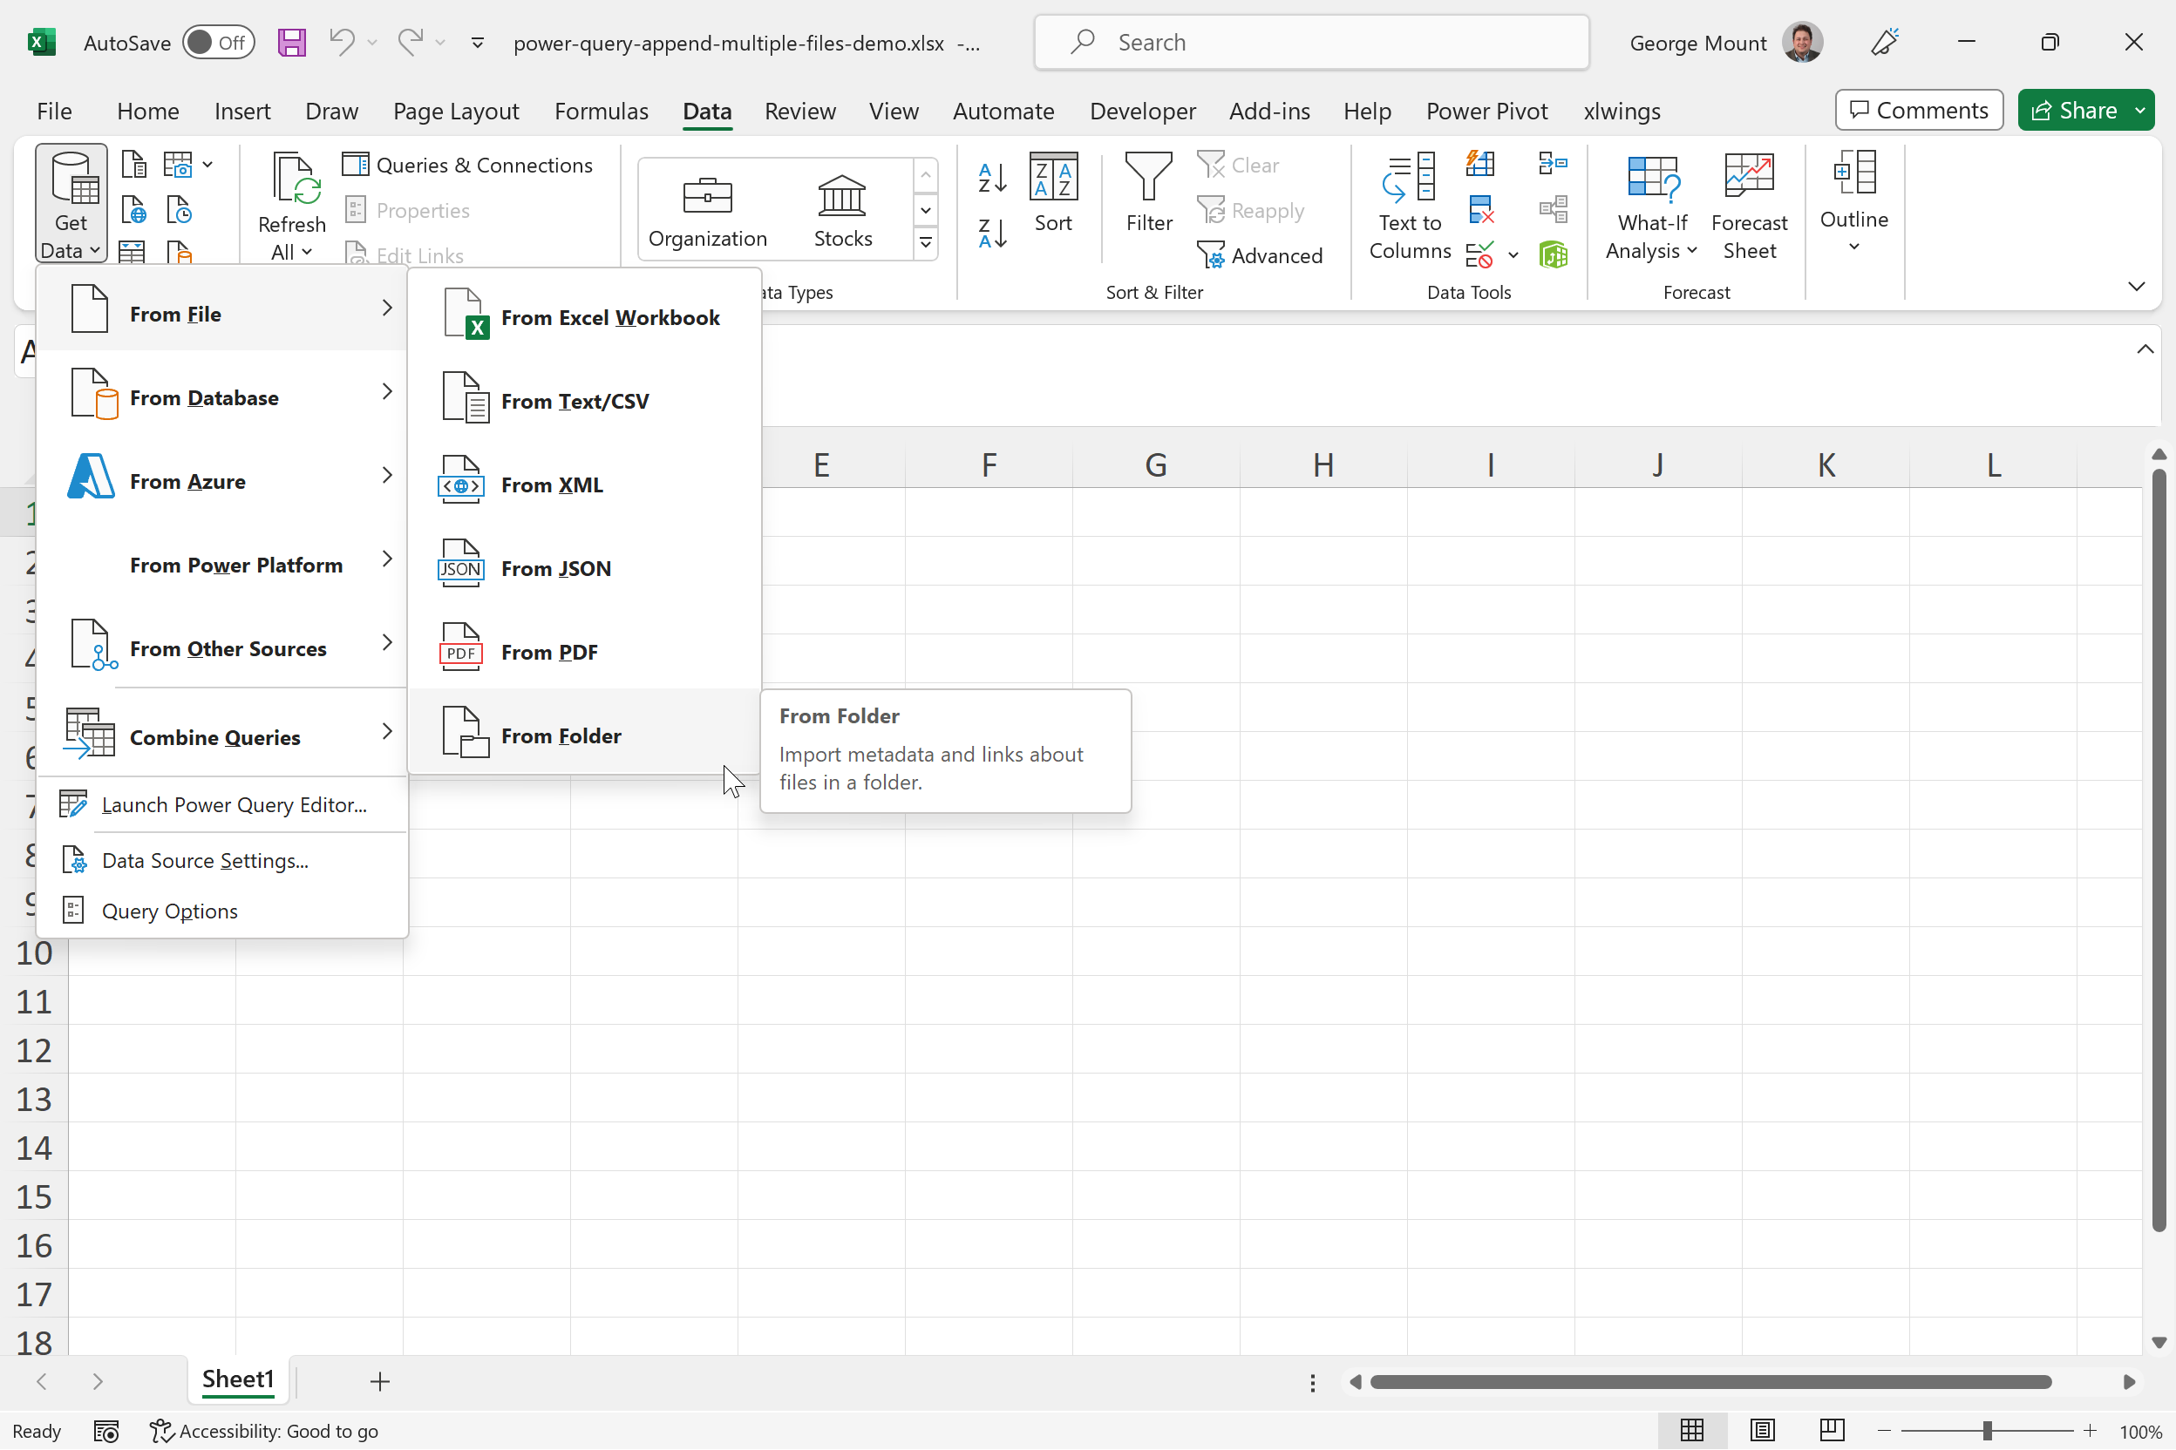Switch to Page Break Preview view
Viewport: 2176px width, 1450px height.
point(1832,1431)
